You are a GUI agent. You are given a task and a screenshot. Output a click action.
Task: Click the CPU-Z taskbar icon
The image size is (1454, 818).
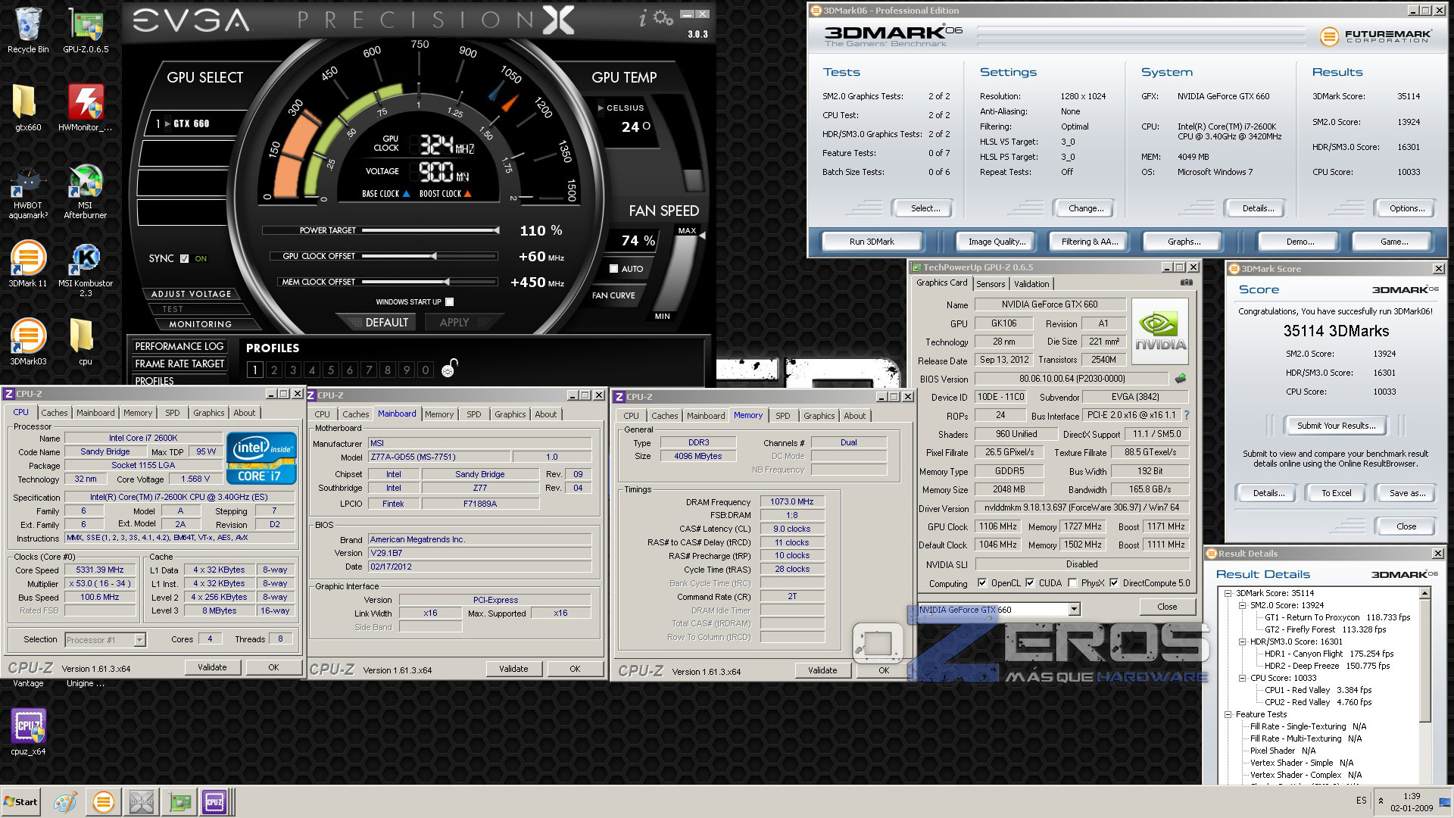214,802
